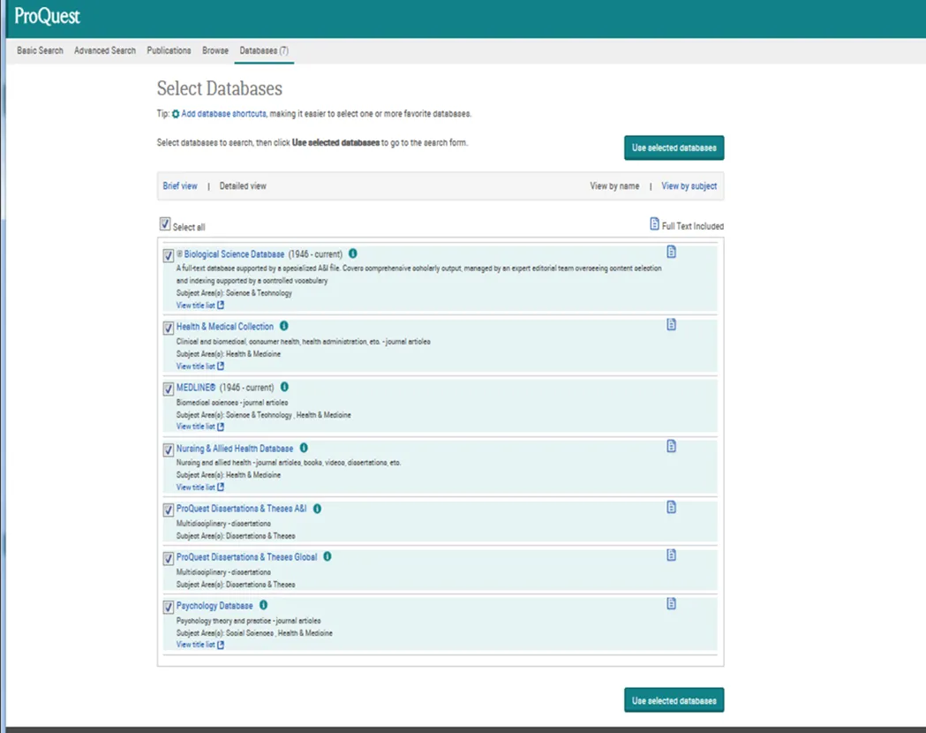This screenshot has width=926, height=733.
Task: Deselect Nursing & Allied Health Database checkbox
Action: pos(169,450)
